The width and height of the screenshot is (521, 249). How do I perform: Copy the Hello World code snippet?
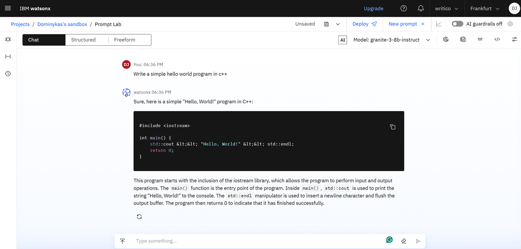tap(392, 127)
